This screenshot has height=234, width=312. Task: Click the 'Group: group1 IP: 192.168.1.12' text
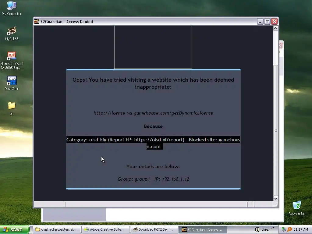(x=153, y=179)
